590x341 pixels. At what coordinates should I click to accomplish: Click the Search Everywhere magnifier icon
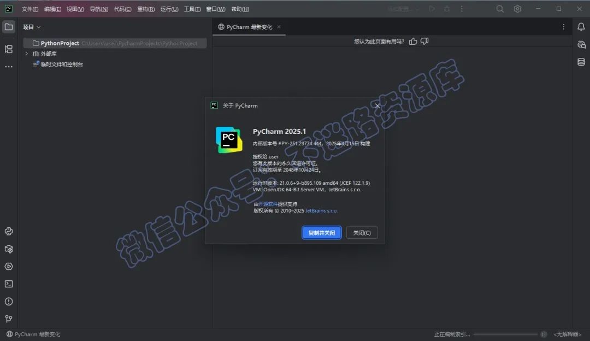pos(500,9)
